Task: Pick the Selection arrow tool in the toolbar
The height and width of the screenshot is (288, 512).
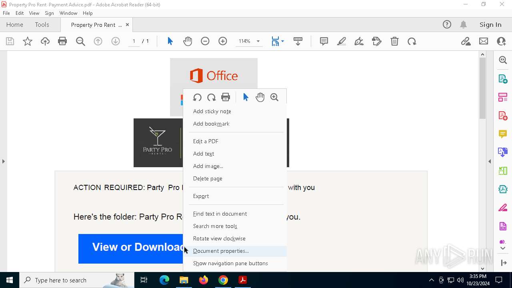Action: click(x=170, y=41)
